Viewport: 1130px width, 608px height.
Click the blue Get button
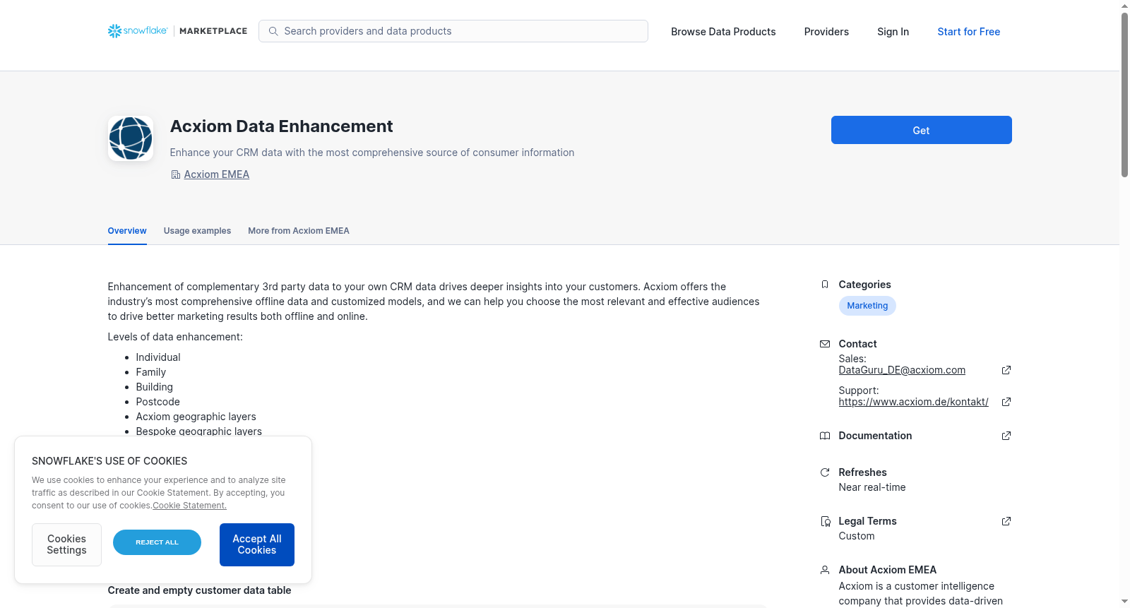(921, 130)
